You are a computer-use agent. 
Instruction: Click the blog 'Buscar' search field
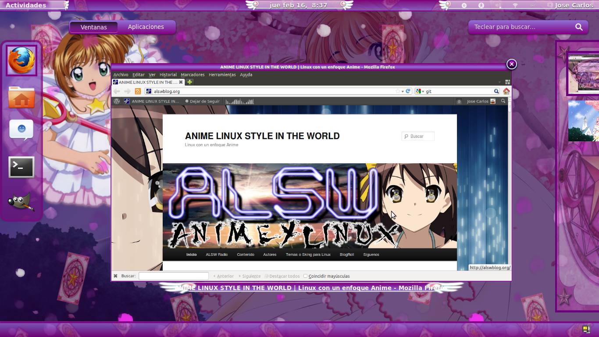(x=418, y=136)
